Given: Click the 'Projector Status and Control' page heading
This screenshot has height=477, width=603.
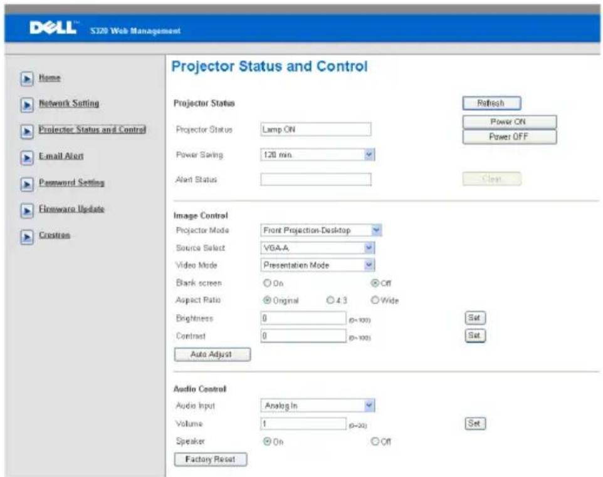Looking at the screenshot, I should (270, 66).
